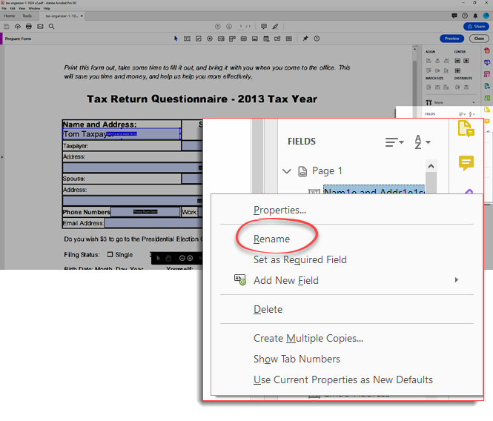Click the blue profile avatar
The width and height of the screenshot is (493, 421).
(486, 16)
